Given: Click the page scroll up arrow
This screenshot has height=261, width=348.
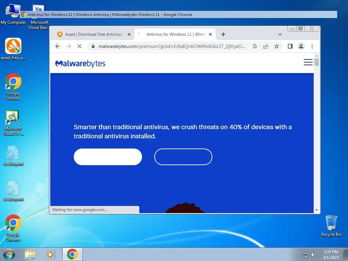Looking at the screenshot, I should [316, 56].
